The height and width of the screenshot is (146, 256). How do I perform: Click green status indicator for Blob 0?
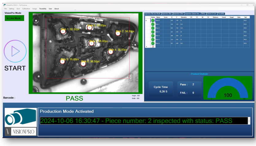(x=153, y=20)
